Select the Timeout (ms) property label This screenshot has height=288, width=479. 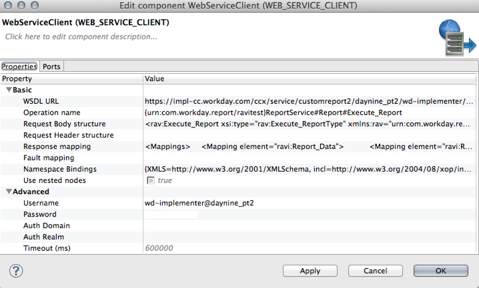coord(47,248)
